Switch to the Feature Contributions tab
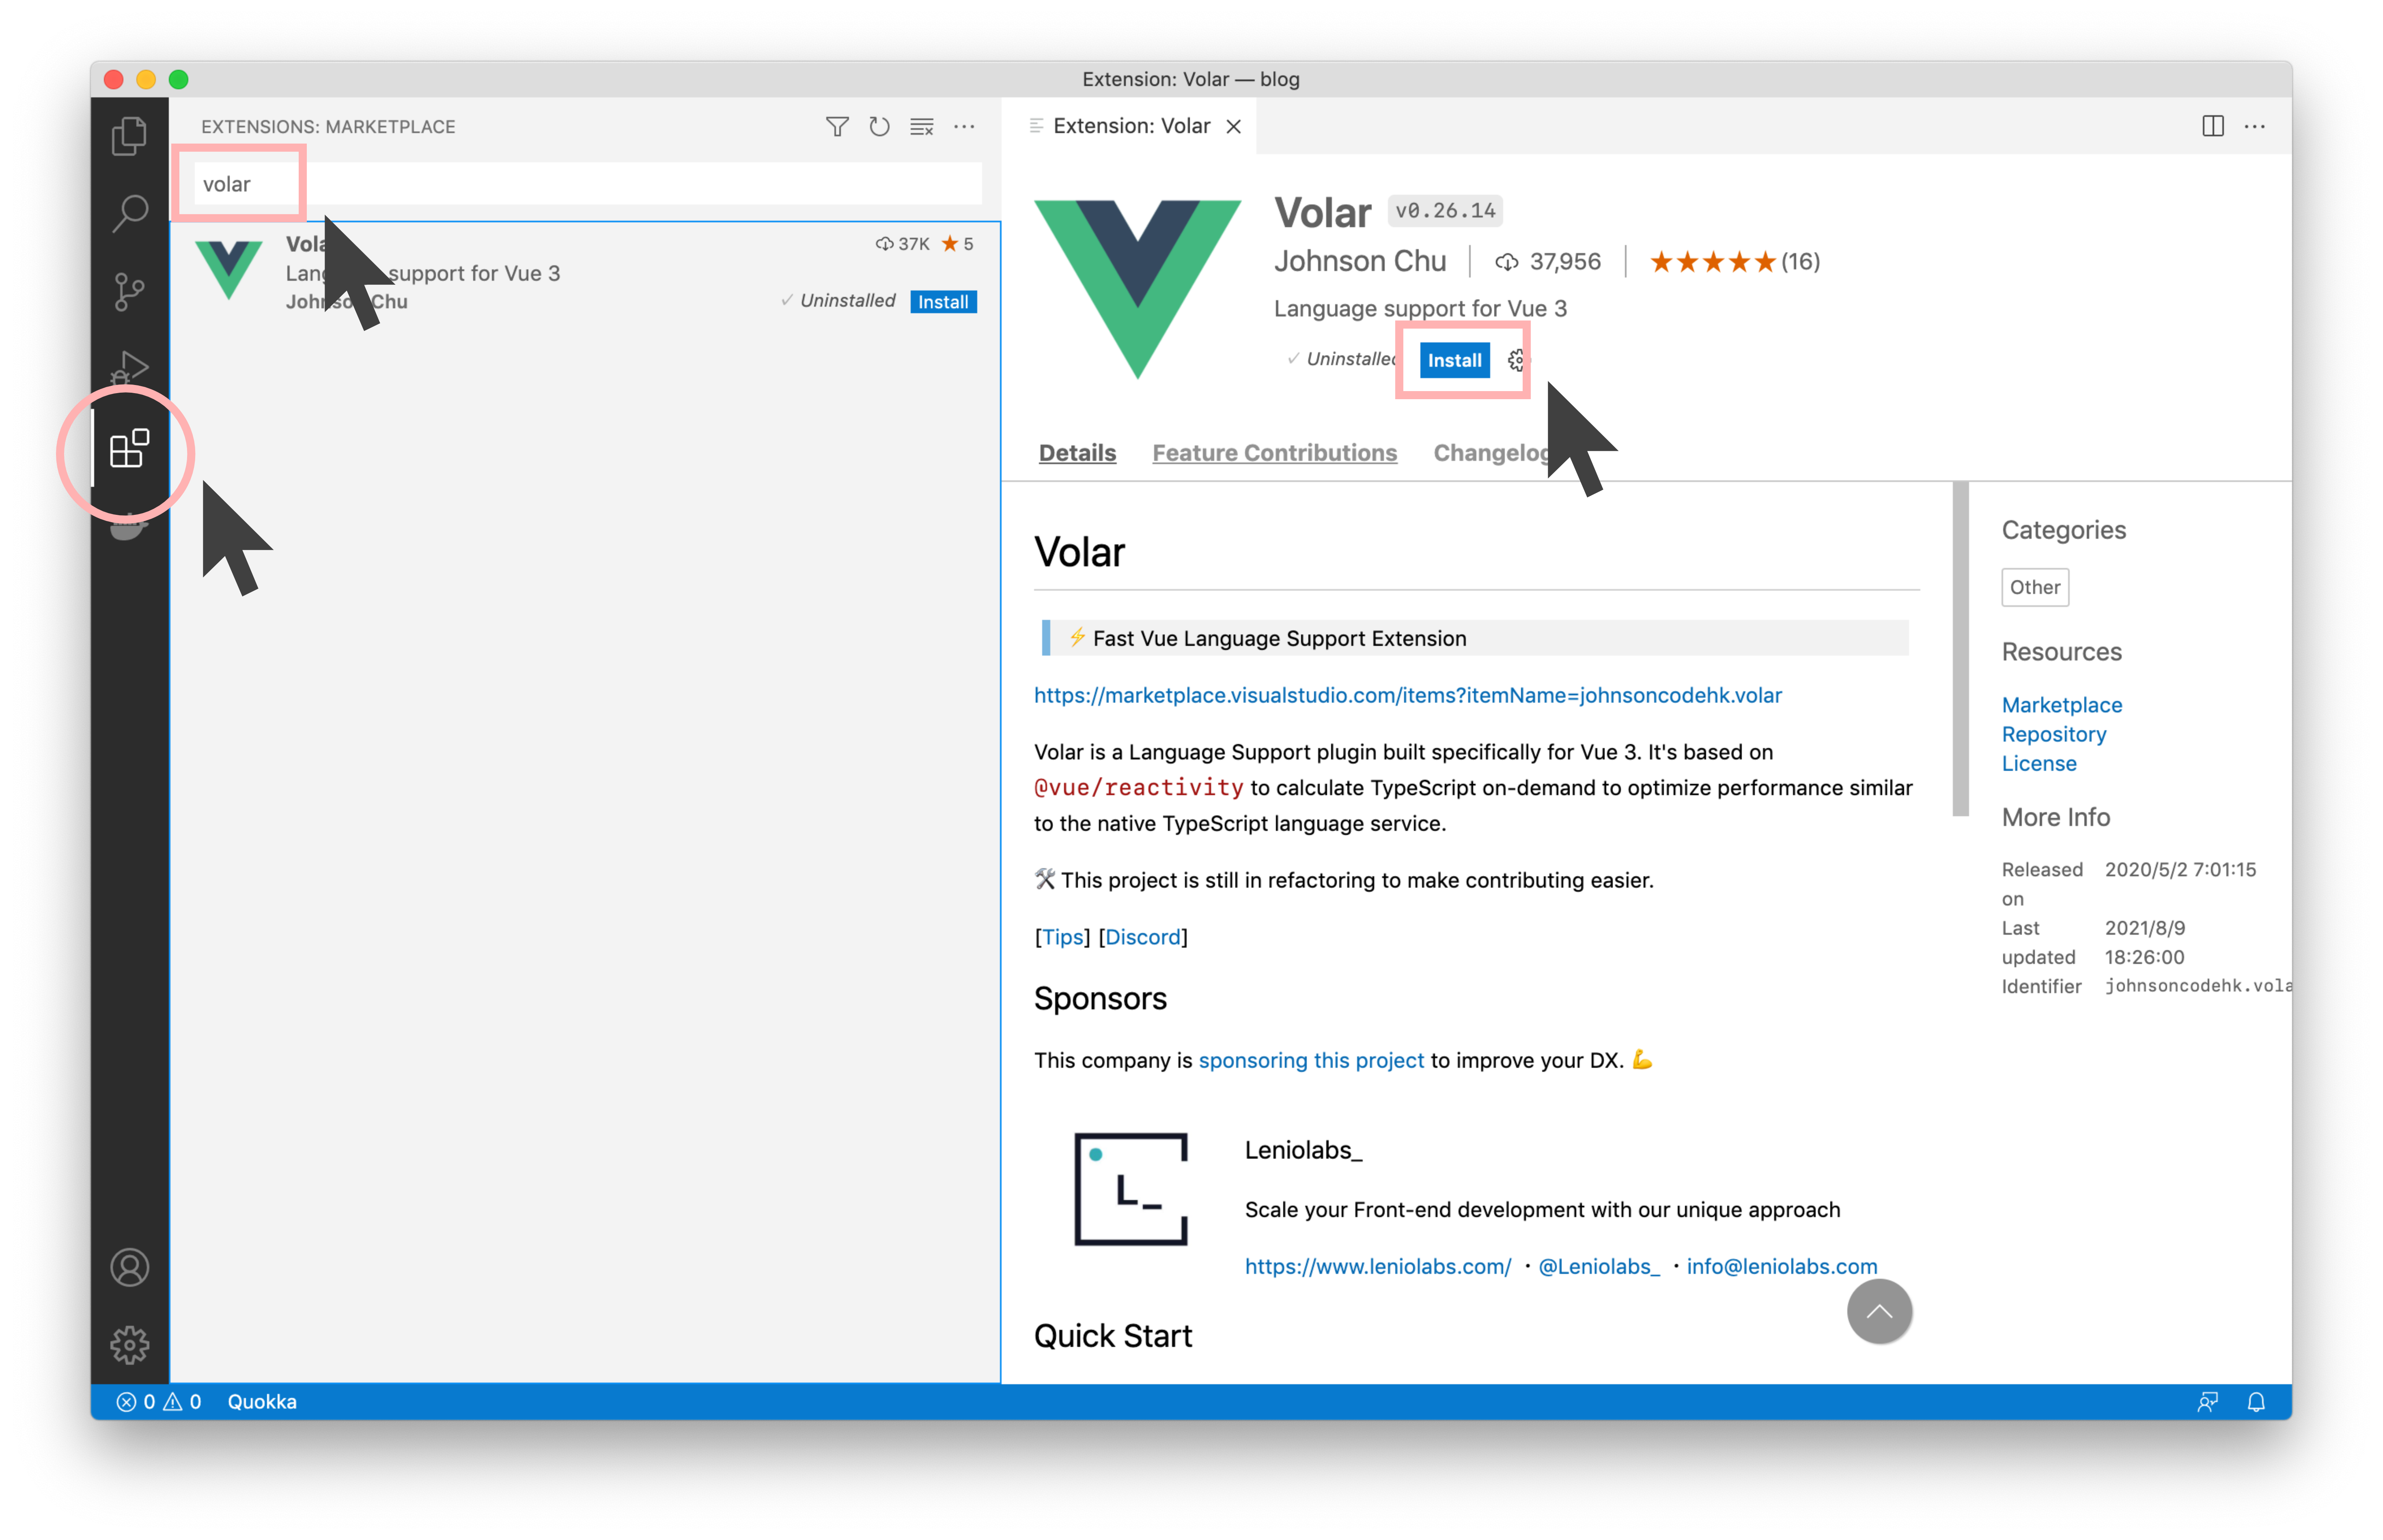Screen dimensions: 2383x1540 [x=1273, y=453]
